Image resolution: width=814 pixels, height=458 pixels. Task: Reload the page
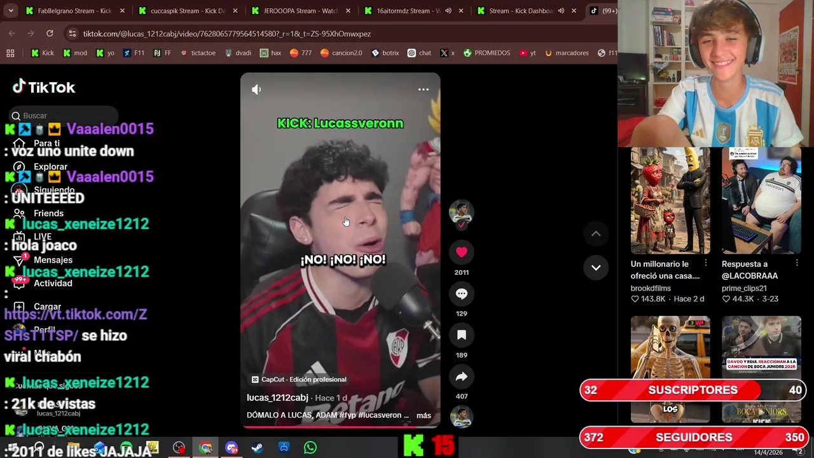coord(50,34)
